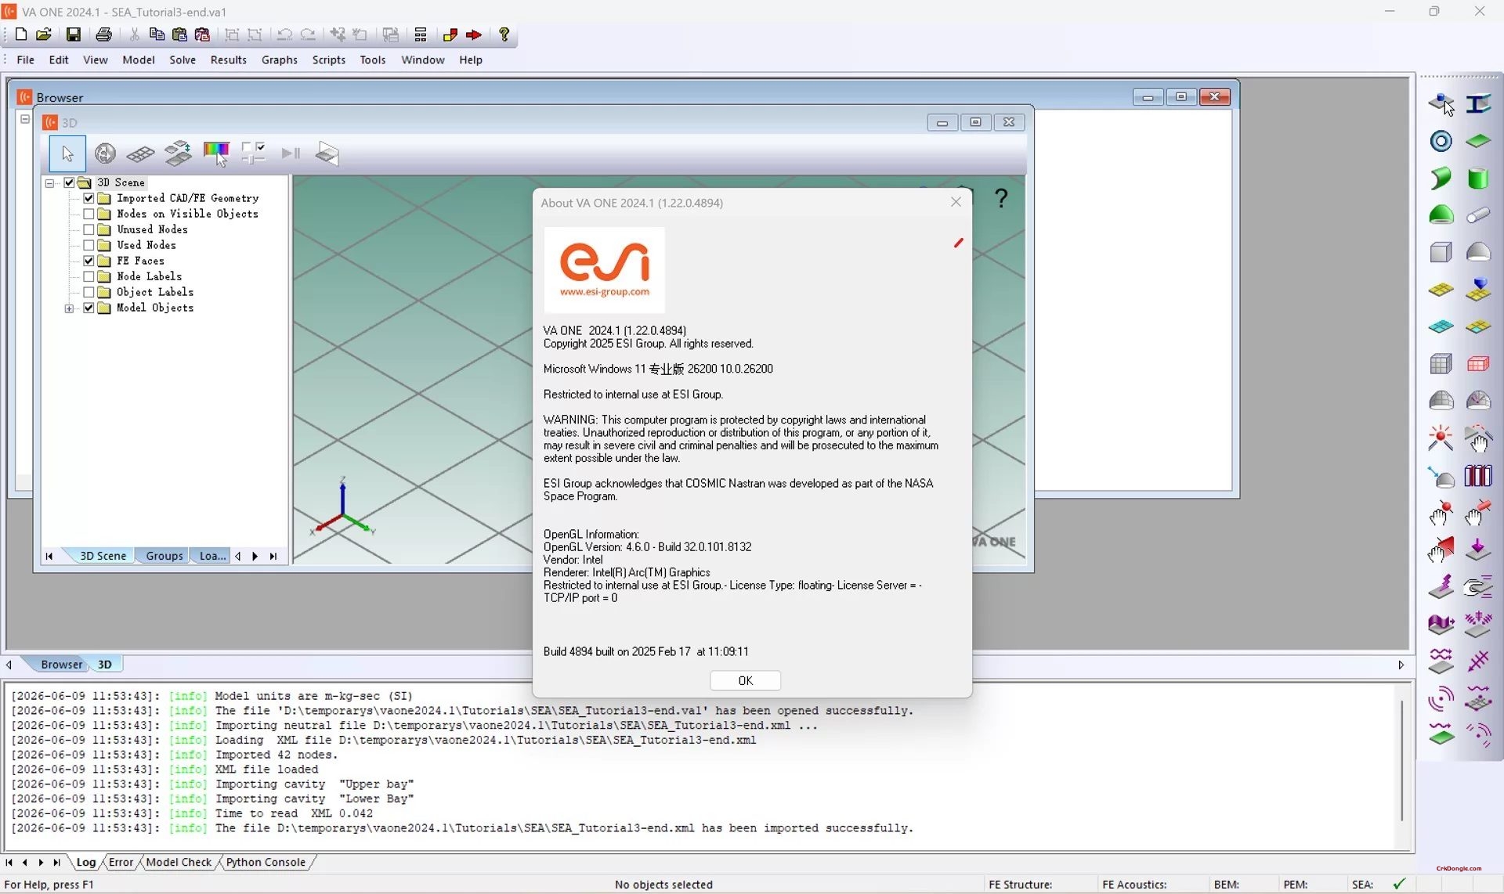This screenshot has width=1504, height=894.
Task: Click the question mark help icon in toolbar
Action: tap(504, 34)
